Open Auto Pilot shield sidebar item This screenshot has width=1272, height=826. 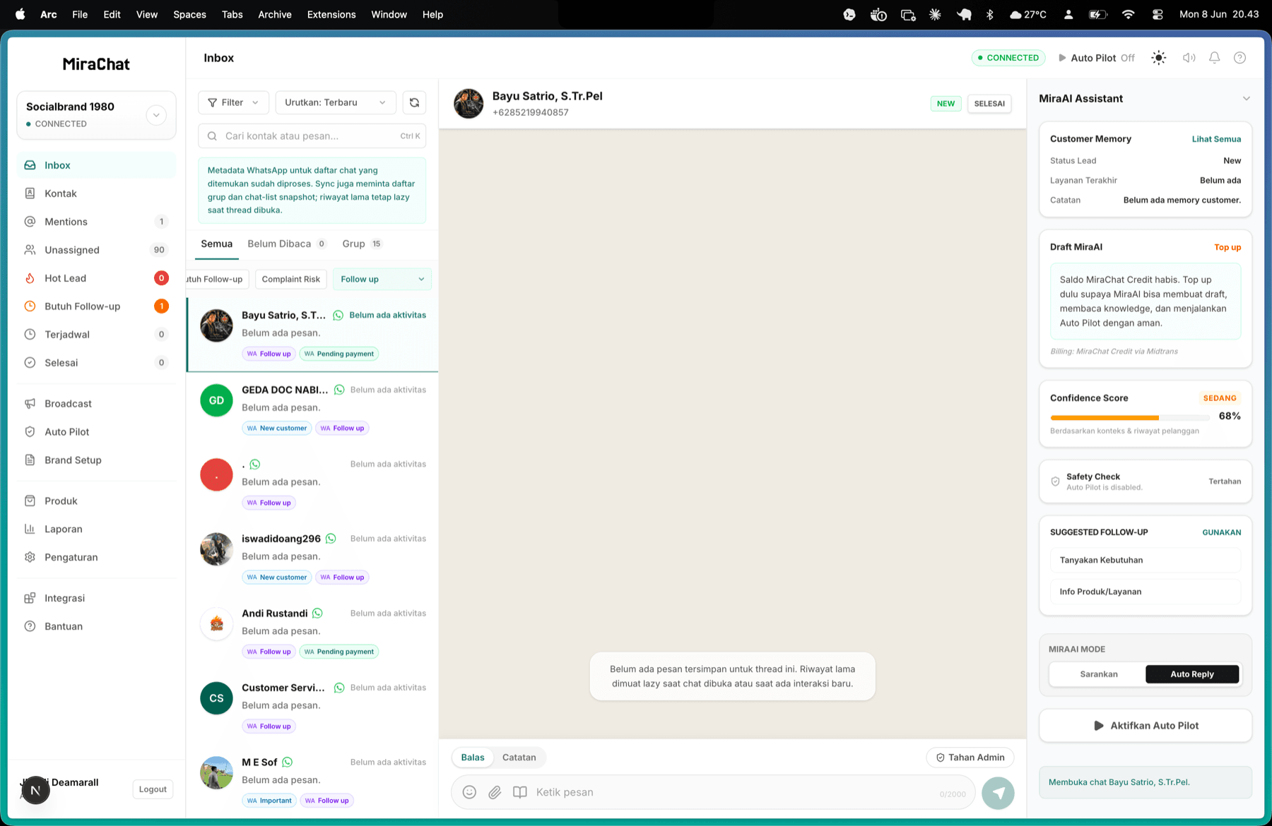pos(96,432)
